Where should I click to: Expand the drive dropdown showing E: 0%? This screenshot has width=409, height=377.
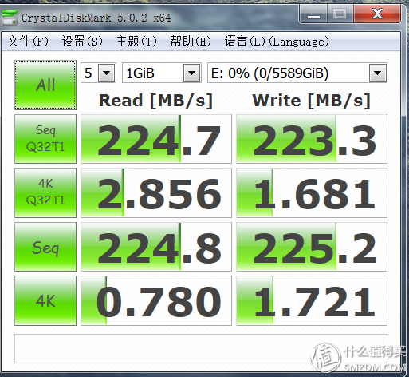pyautogui.click(x=377, y=73)
